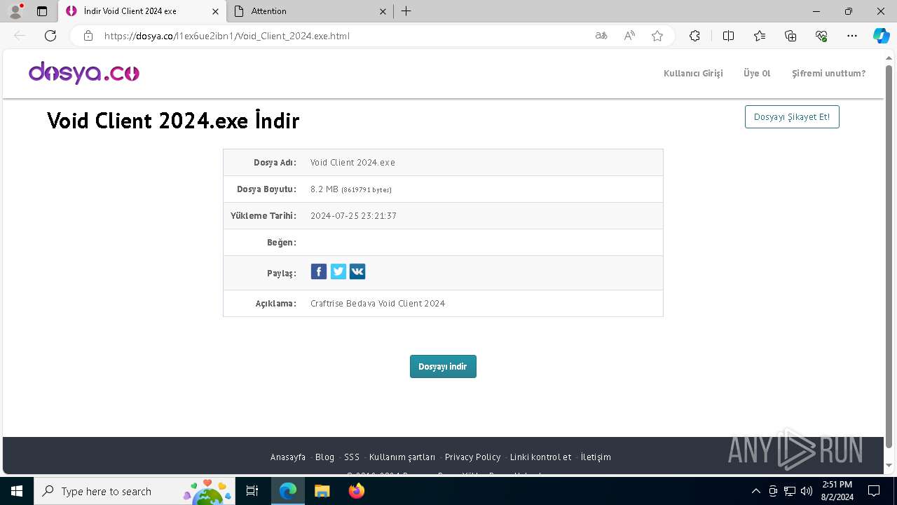Open the Favorites list
897x505 pixels.
tap(760, 36)
